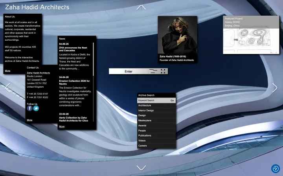Click 'London EC1V 7EZ' address line
The height and width of the screenshot is (176, 283).
coord(37,83)
